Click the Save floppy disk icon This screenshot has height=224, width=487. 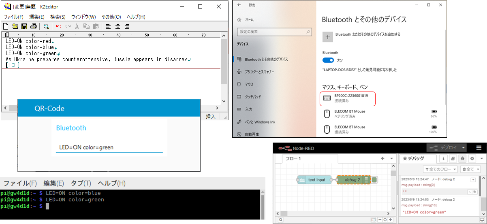point(24,26)
